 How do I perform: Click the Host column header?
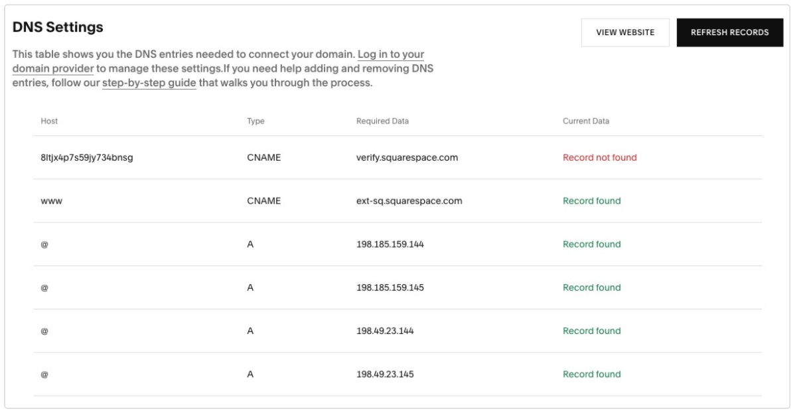coord(49,122)
